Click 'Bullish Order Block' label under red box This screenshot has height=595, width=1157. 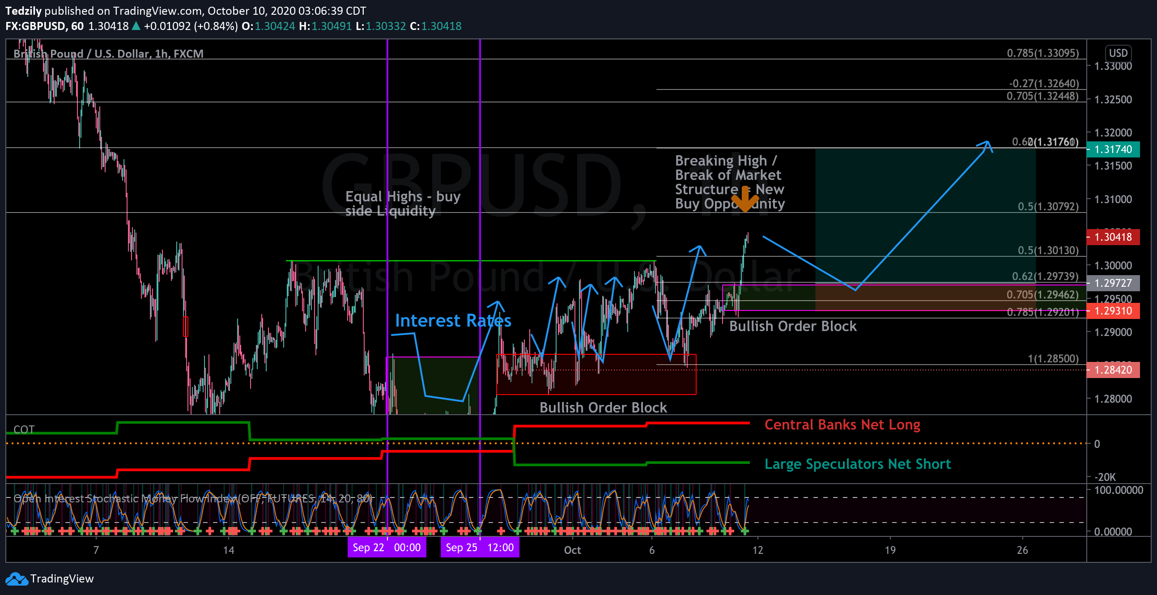click(x=603, y=407)
